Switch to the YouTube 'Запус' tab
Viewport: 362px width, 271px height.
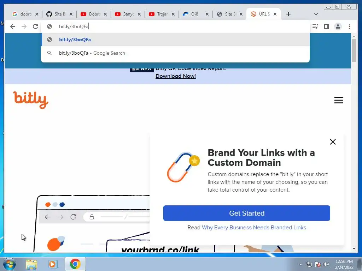tap(125, 14)
